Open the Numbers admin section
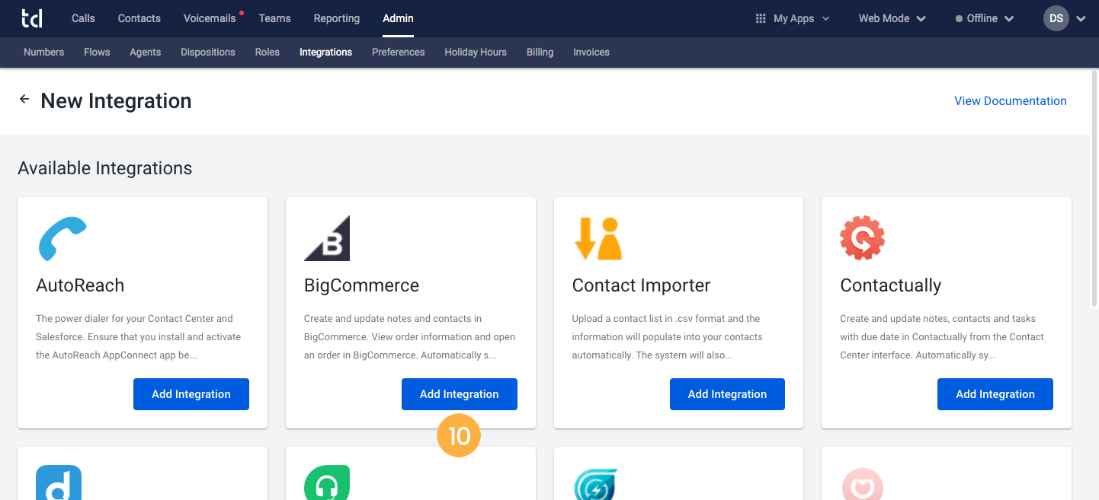The width and height of the screenshot is (1099, 500). (43, 52)
